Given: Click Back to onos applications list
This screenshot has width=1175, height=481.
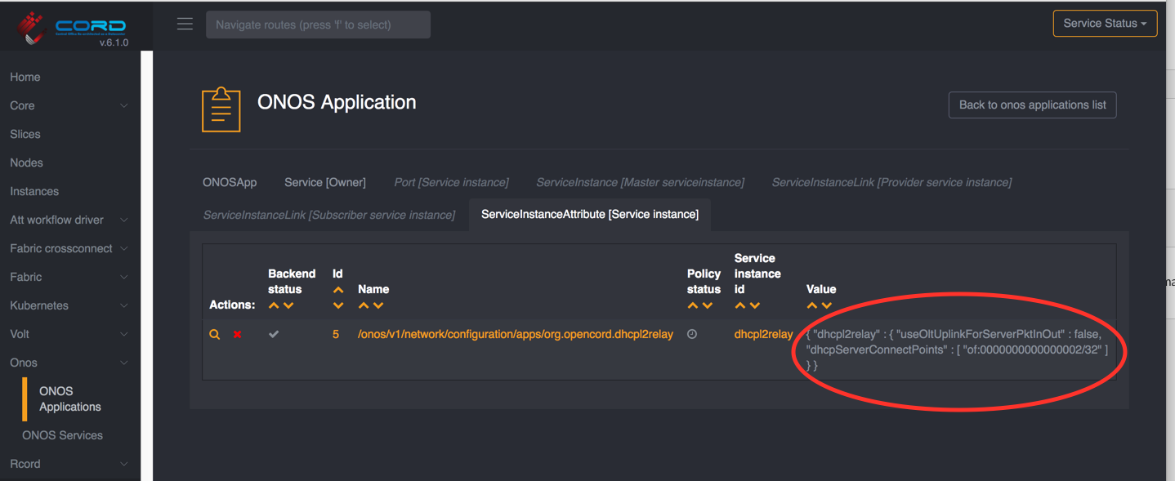Looking at the screenshot, I should pos(1033,105).
